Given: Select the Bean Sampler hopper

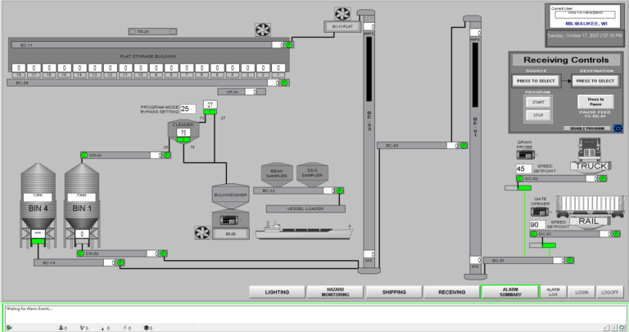Looking at the screenshot, I should [x=276, y=173].
